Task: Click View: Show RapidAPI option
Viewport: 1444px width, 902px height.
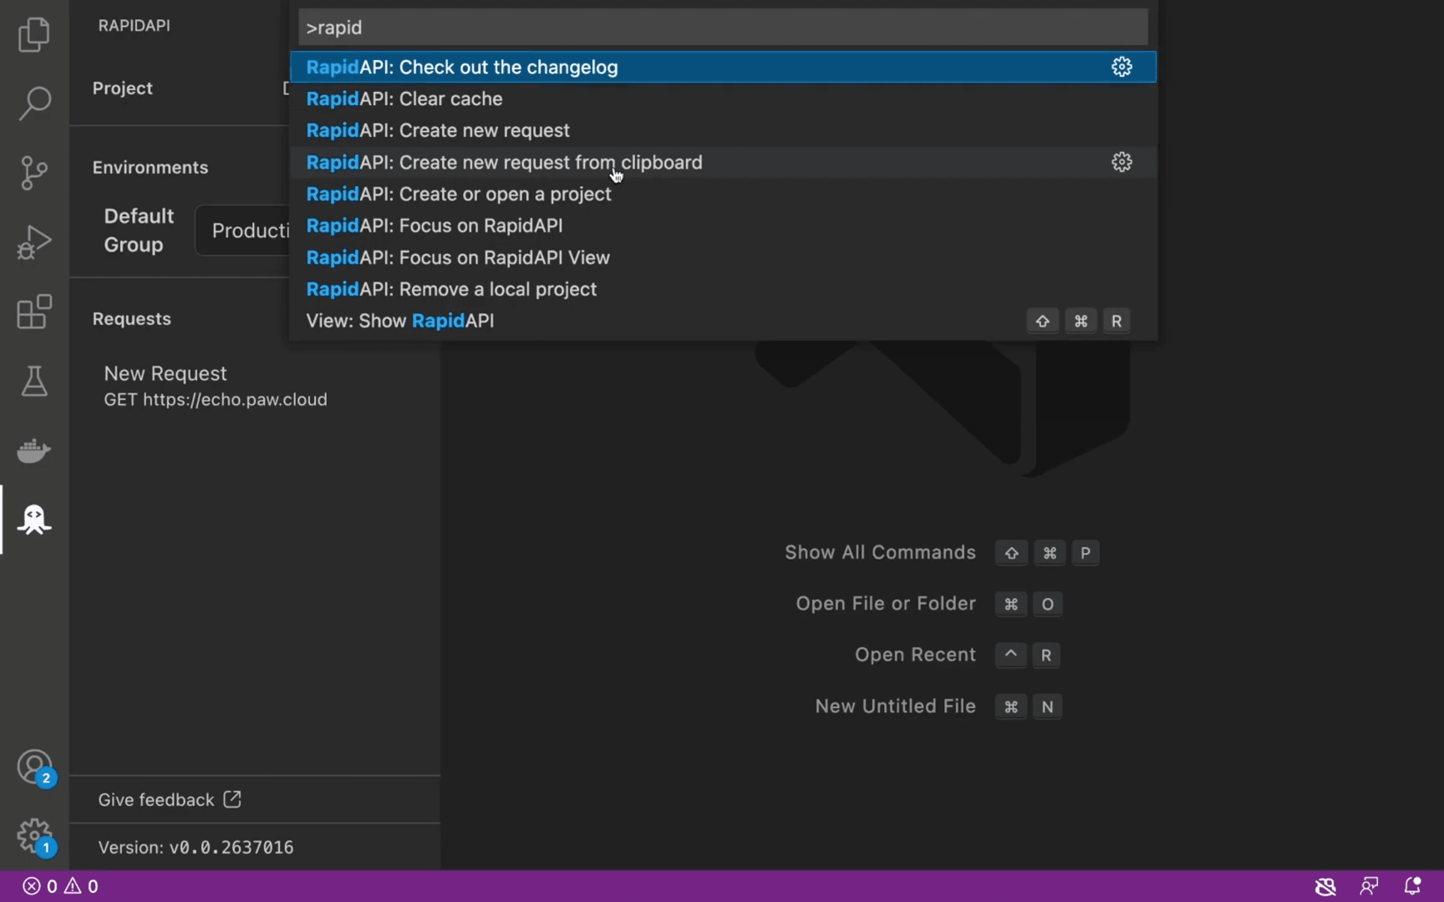Action: 400,320
